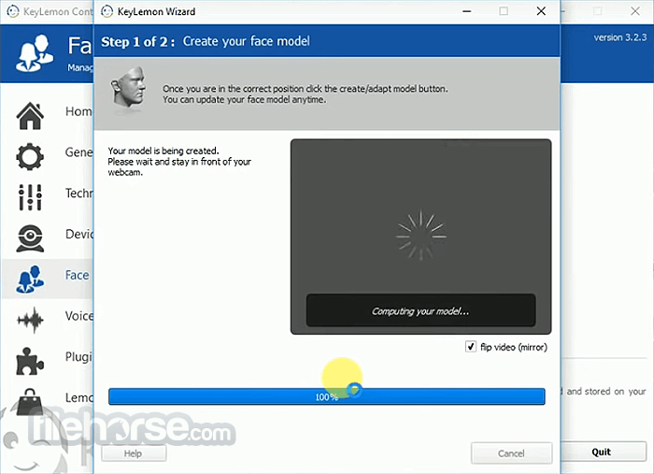Open the Face tab label in sidebar

pos(78,275)
